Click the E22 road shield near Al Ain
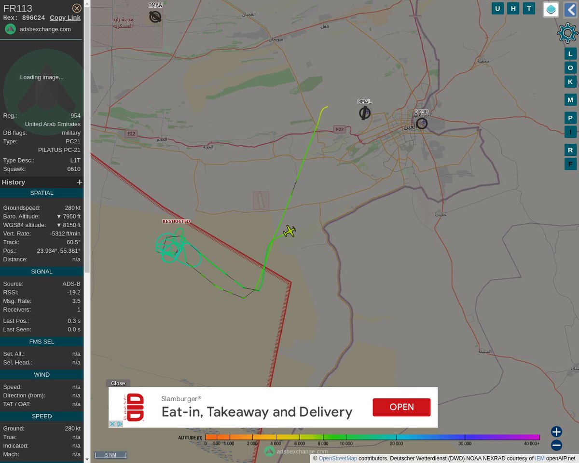 340,129
